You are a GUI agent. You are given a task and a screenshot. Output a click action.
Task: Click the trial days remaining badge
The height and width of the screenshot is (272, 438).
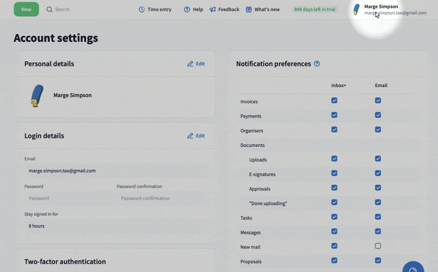point(315,9)
